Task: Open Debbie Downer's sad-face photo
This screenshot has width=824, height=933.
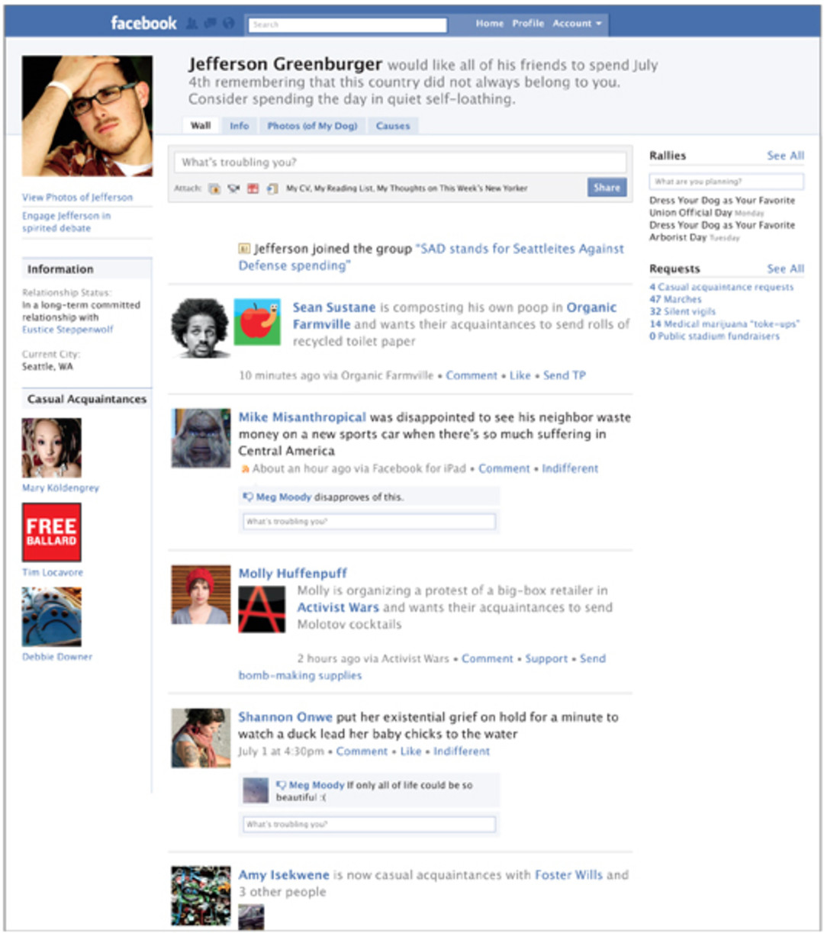Action: tap(52, 616)
